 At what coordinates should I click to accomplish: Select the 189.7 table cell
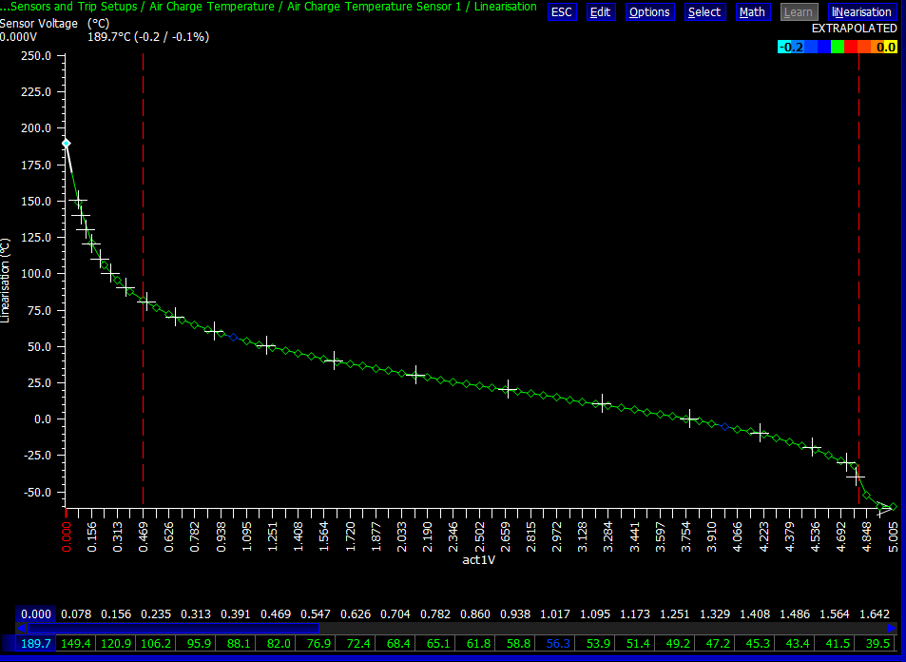tap(35, 644)
